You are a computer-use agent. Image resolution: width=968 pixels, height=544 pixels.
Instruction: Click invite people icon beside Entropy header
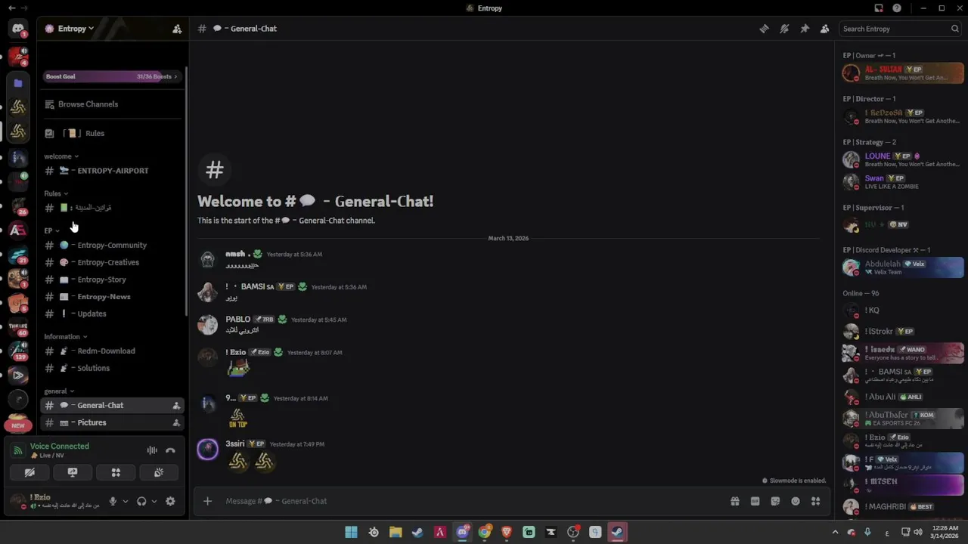coord(177,29)
